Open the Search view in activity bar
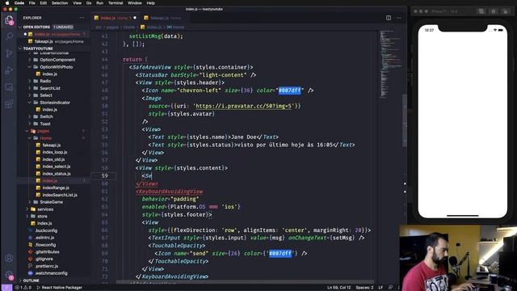This screenshot has height=291, width=517. (x=9, y=36)
